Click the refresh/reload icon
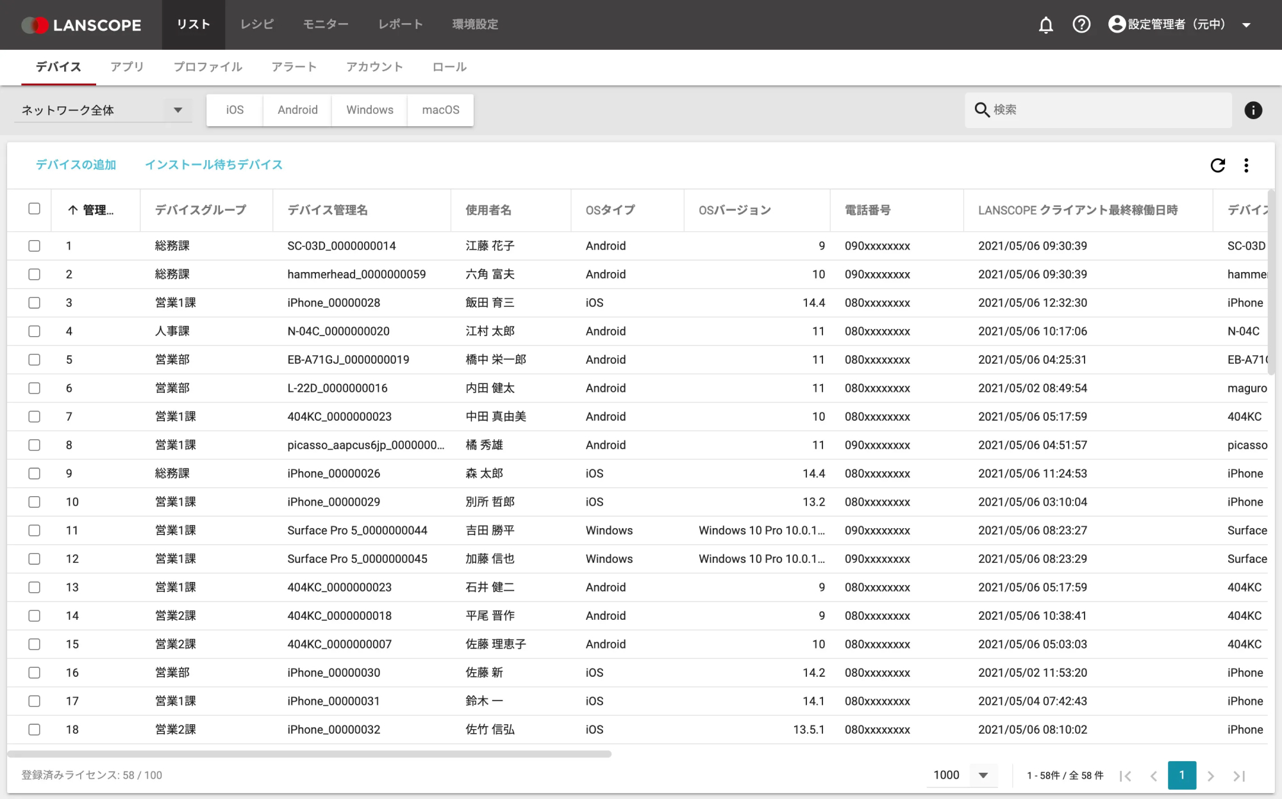 click(1217, 165)
